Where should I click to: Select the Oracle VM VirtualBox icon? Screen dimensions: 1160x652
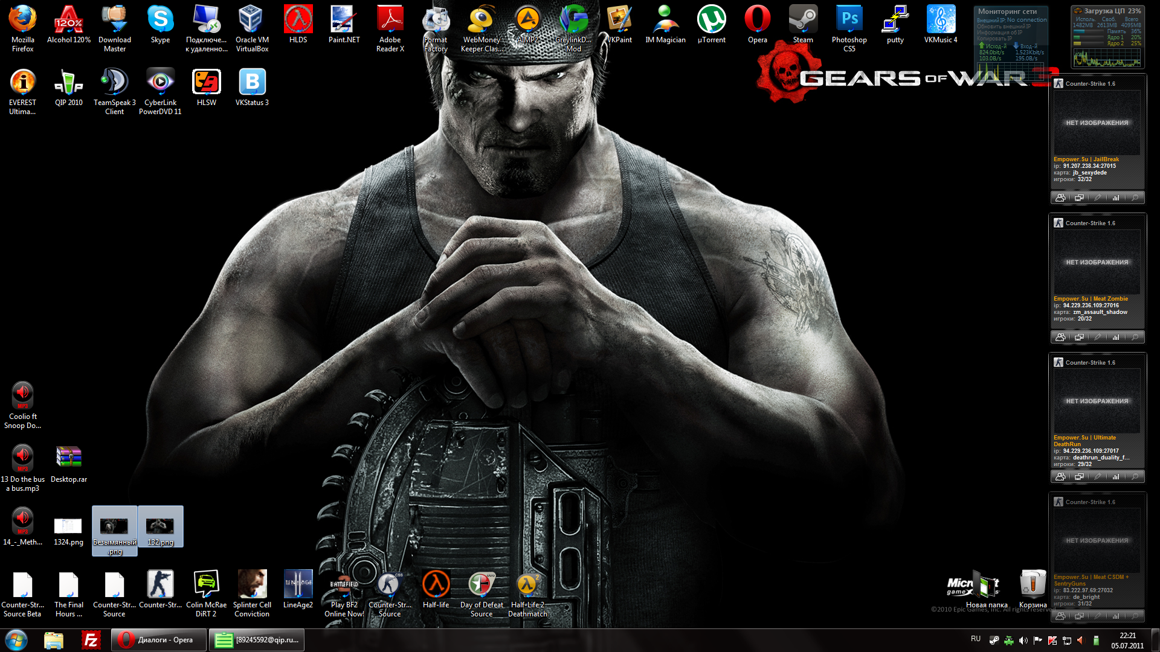pyautogui.click(x=252, y=28)
